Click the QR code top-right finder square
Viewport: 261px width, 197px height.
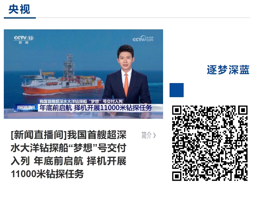243,110
